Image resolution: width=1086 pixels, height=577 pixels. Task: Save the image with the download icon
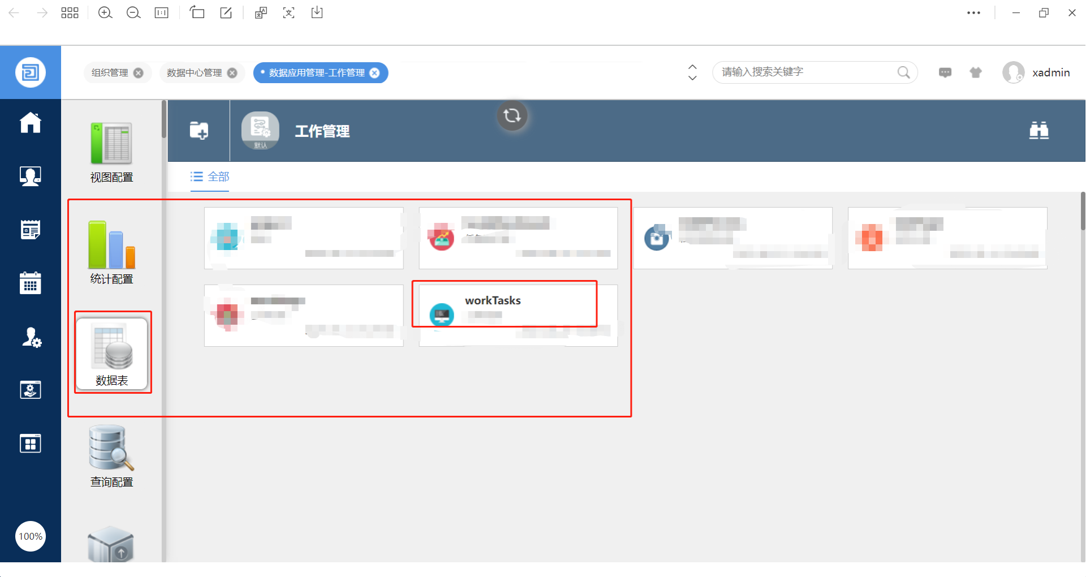tap(317, 12)
